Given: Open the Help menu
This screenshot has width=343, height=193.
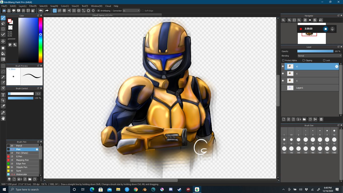Looking at the screenshot, I should point(116,6).
